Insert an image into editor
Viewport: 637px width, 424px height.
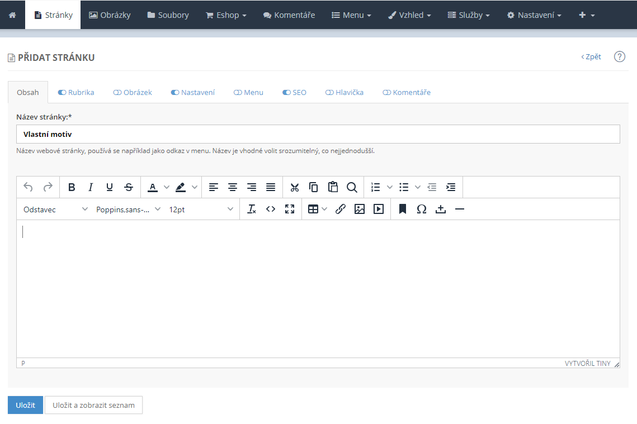pyautogui.click(x=360, y=209)
